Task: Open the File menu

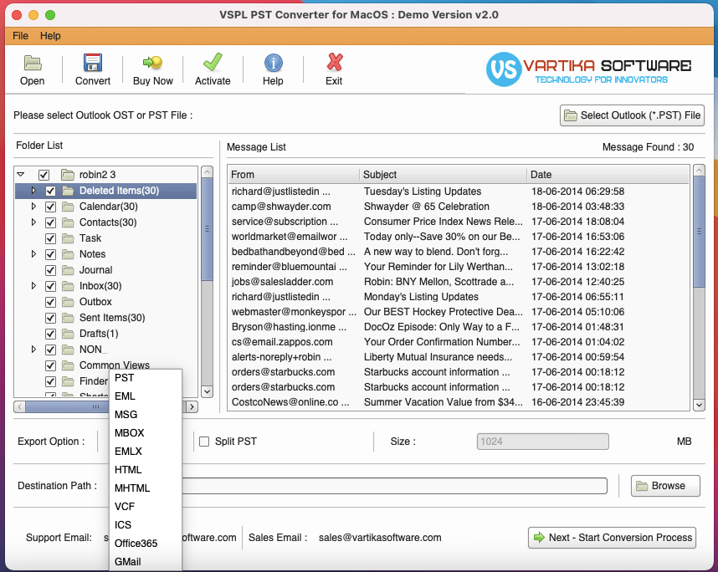Action: 21,36
